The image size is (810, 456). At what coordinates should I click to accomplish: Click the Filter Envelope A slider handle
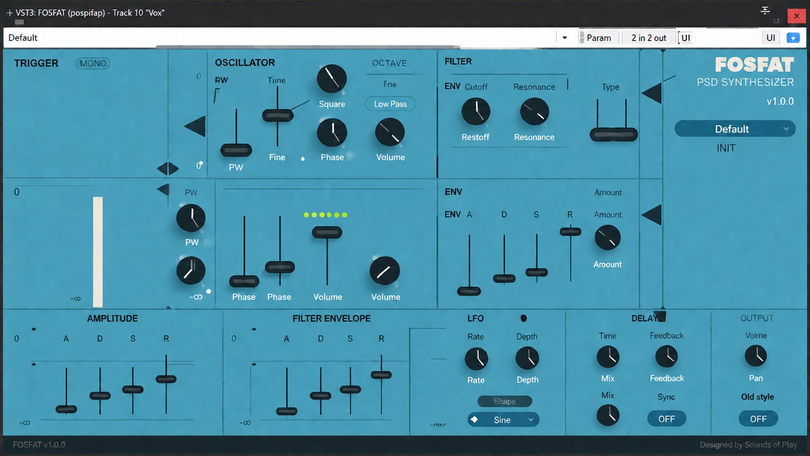[x=287, y=411]
